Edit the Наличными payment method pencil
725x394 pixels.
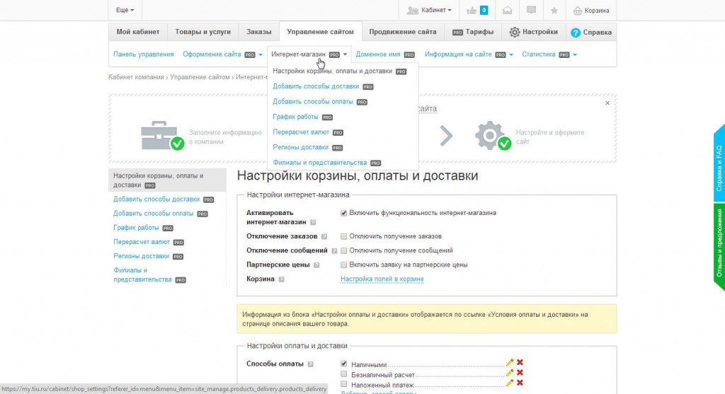coord(510,363)
